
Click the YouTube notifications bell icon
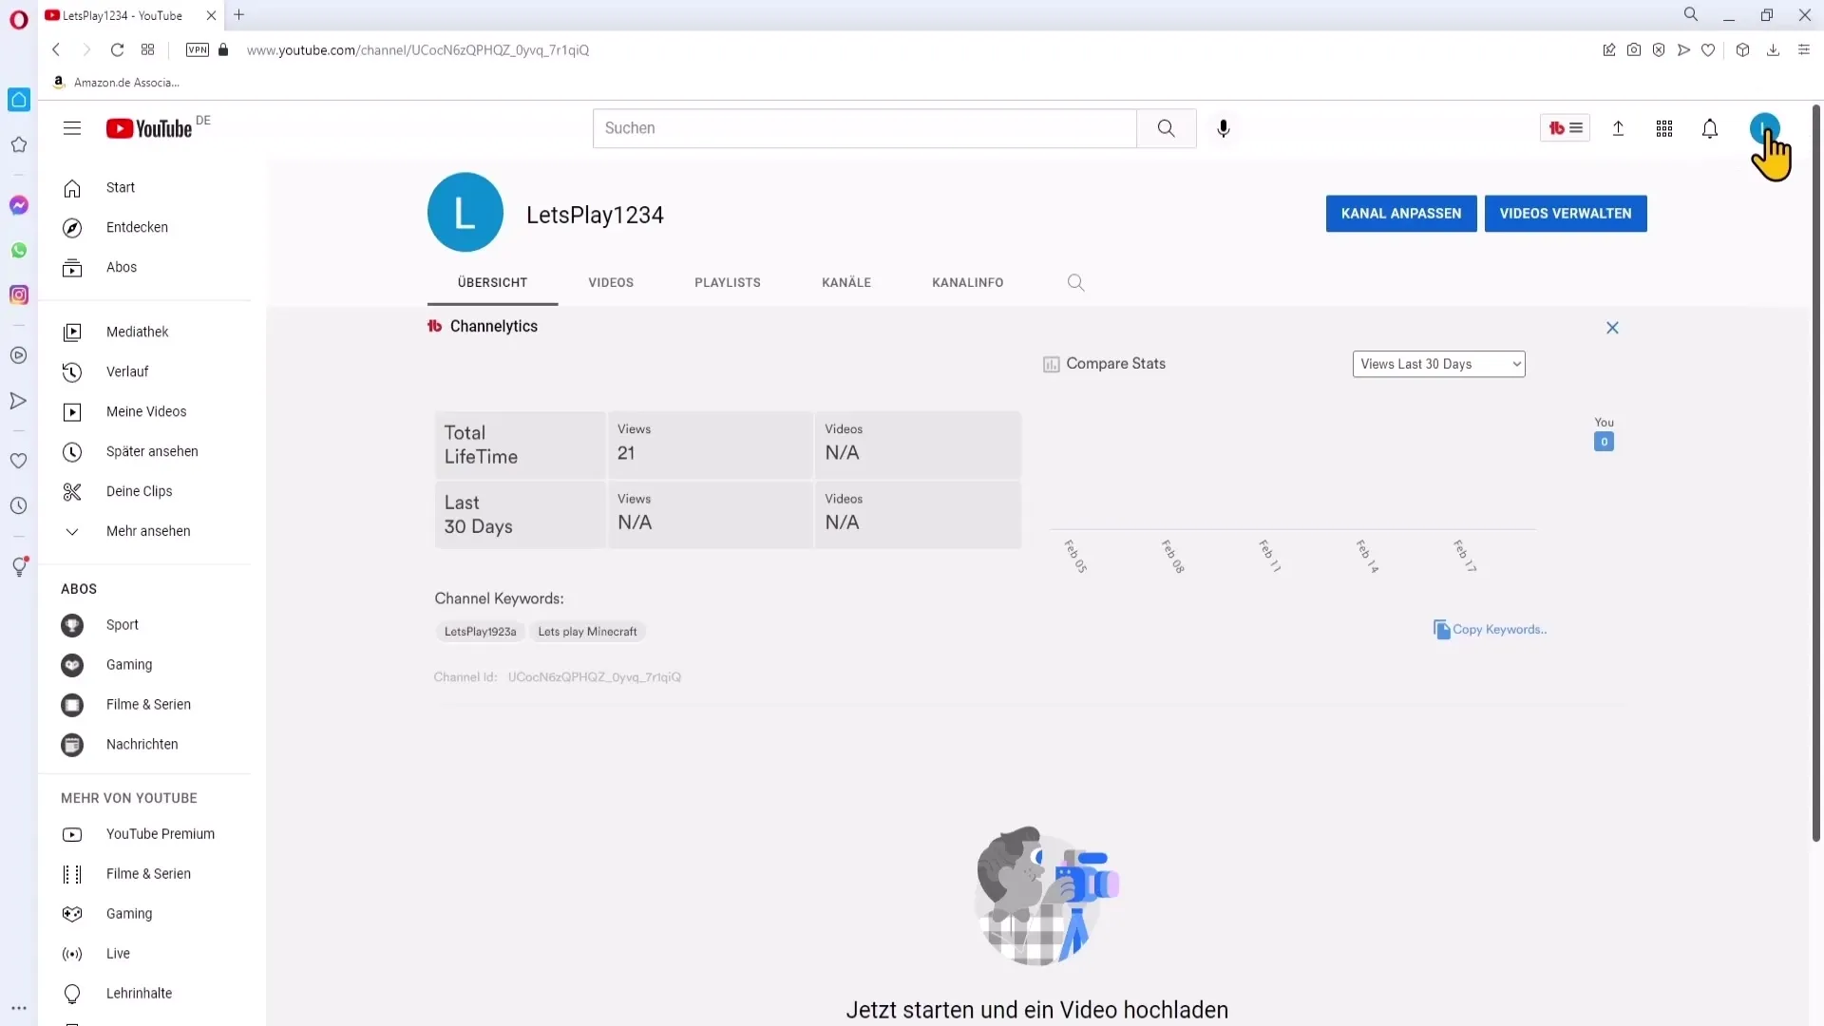(x=1710, y=128)
